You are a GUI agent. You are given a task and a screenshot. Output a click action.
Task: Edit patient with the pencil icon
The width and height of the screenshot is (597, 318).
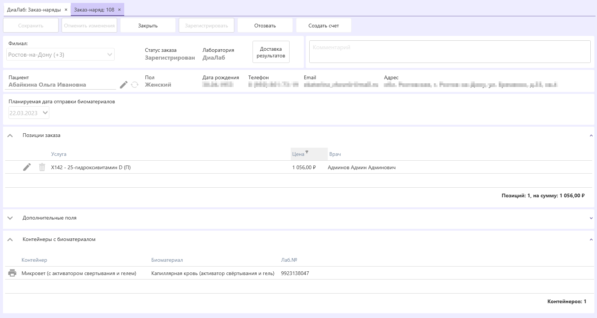(123, 85)
